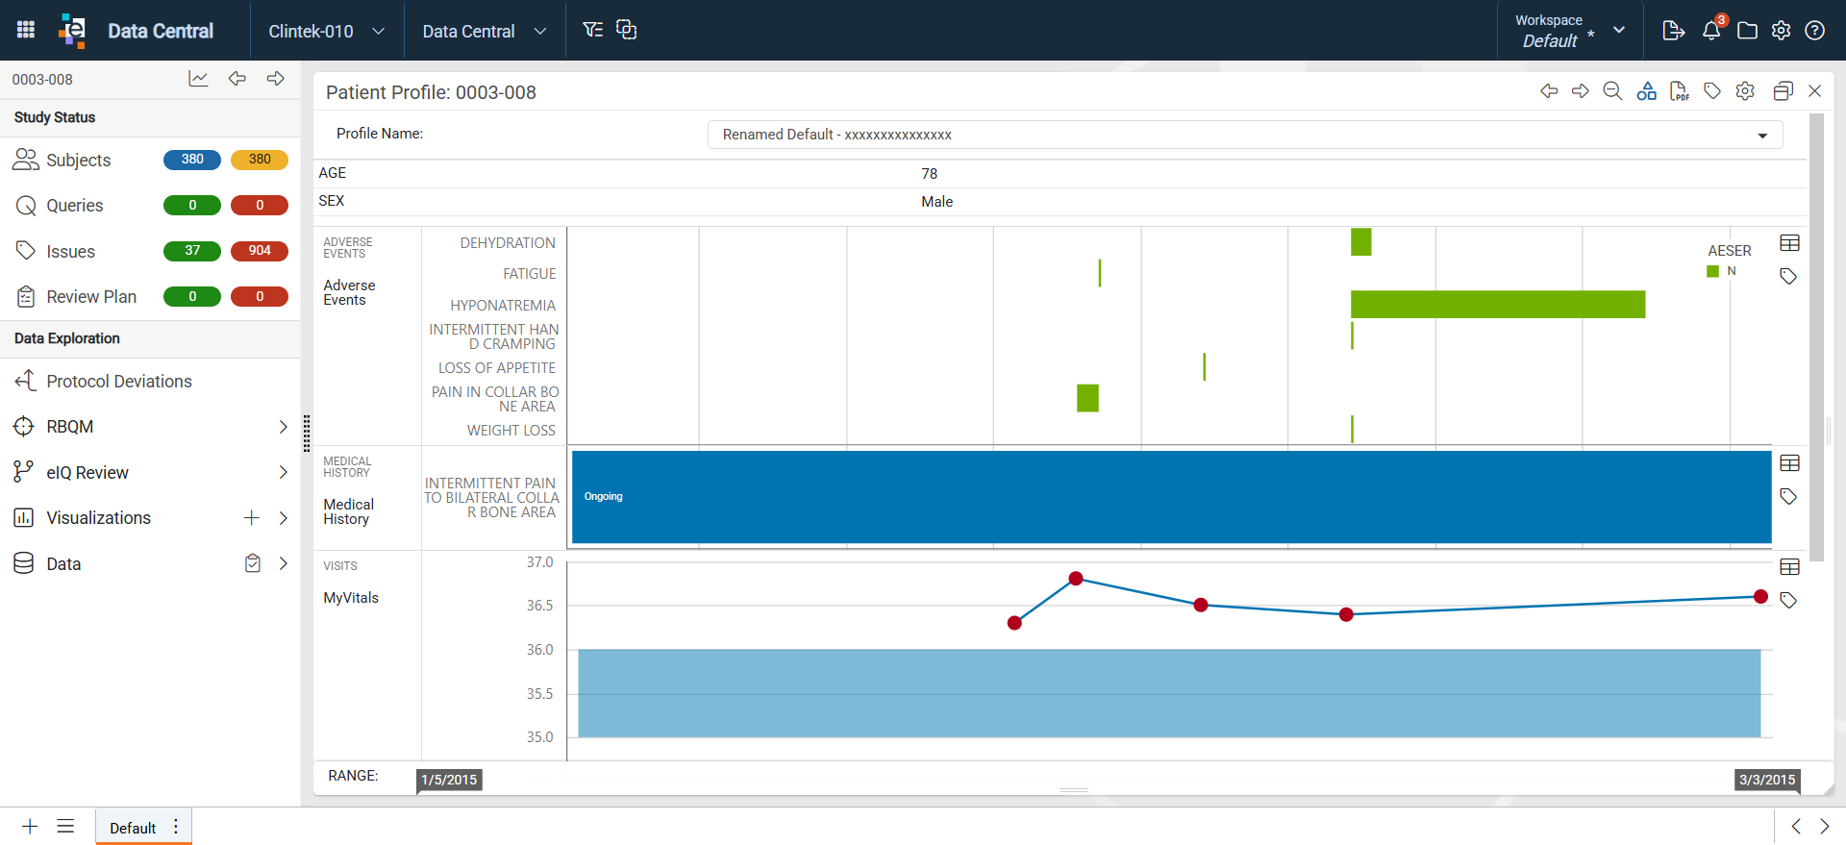Expand the Data menu

[x=283, y=563]
